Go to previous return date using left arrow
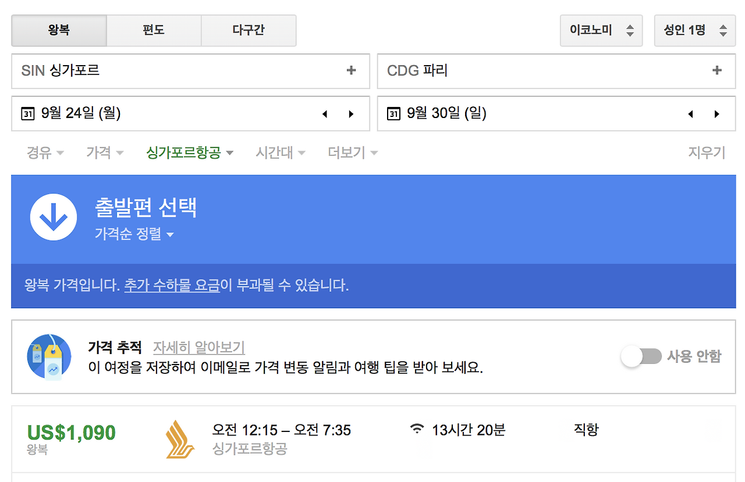This screenshot has height=482, width=745. 690,114
